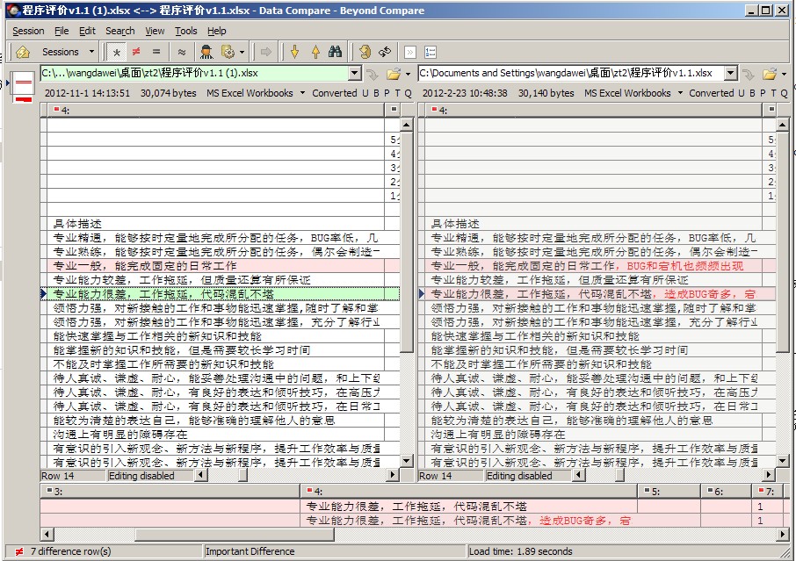Click the Home session icon

pos(23,52)
